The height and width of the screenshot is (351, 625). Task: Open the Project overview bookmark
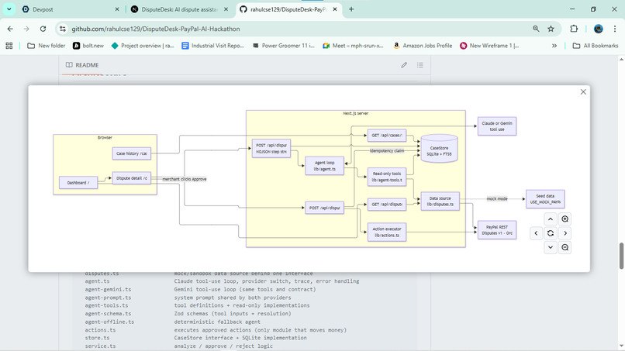(x=143, y=46)
